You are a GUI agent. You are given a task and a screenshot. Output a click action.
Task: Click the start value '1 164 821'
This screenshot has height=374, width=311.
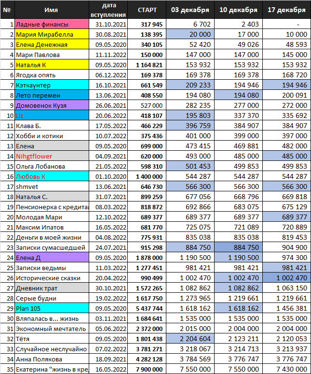[x=147, y=65]
